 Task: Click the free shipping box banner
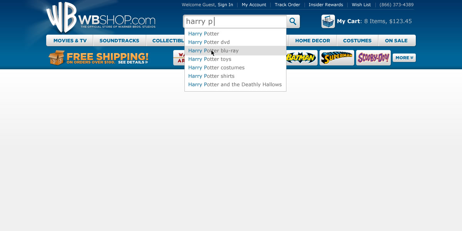tap(99, 58)
